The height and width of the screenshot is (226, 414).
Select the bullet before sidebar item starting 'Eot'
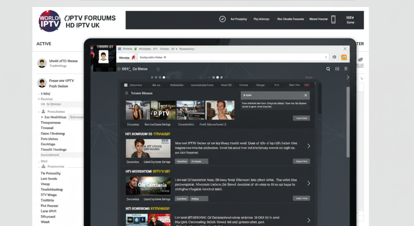[42, 117]
